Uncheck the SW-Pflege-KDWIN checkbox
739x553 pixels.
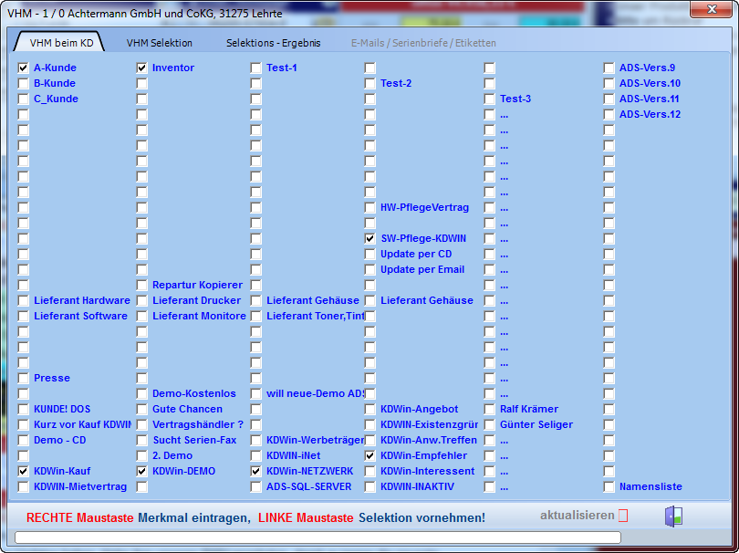(x=370, y=239)
